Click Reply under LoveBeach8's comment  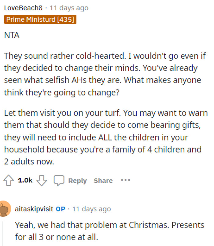click(77, 181)
